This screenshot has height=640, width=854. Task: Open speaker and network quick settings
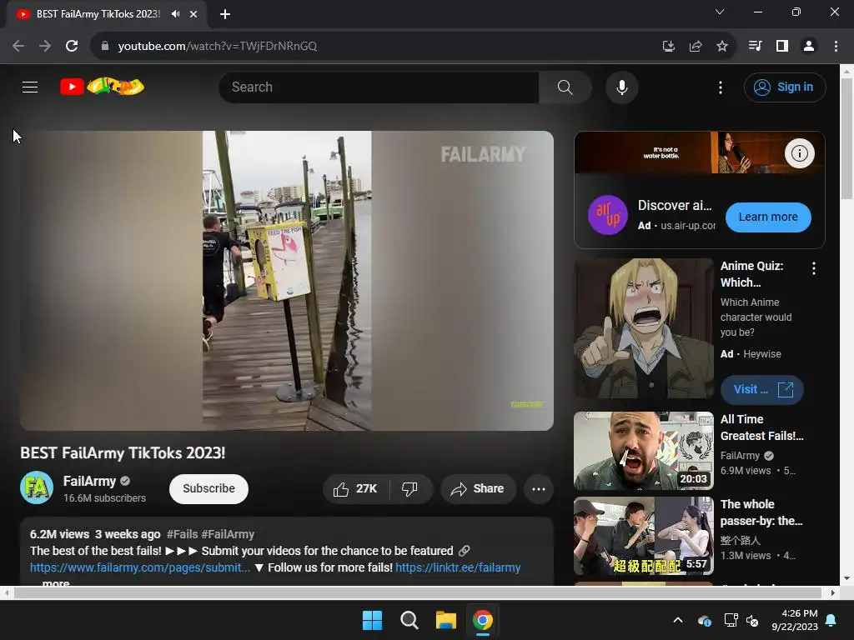pyautogui.click(x=741, y=620)
